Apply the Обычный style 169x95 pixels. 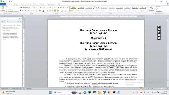73,9
